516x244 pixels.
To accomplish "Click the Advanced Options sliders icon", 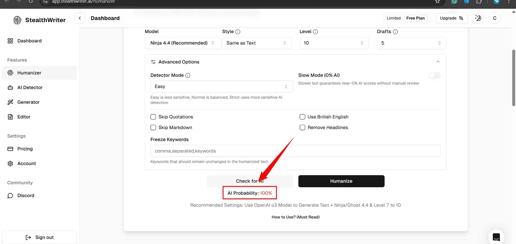I will pyautogui.click(x=153, y=62).
